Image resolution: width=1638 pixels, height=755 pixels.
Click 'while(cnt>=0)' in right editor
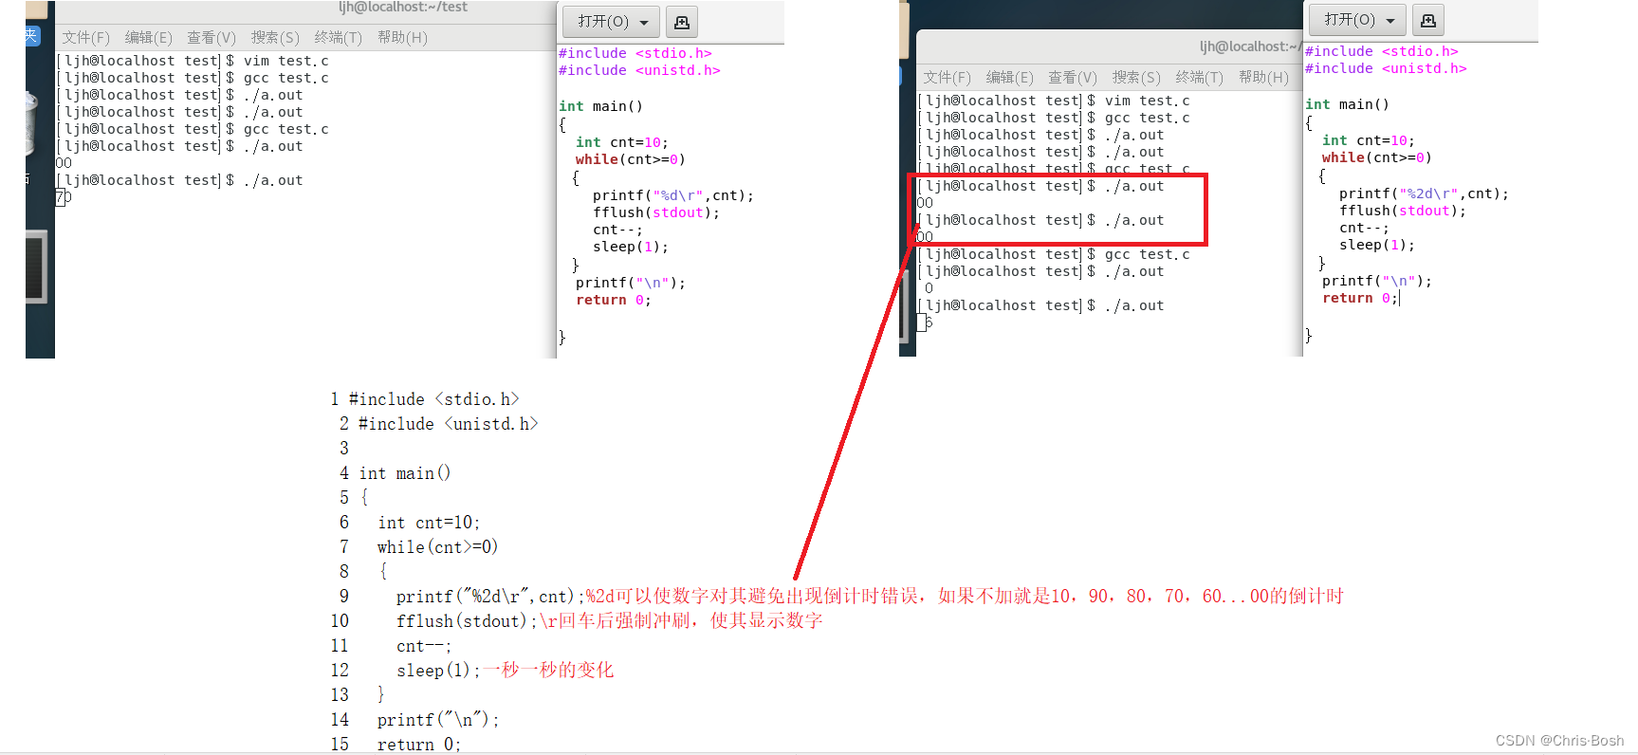(1377, 157)
